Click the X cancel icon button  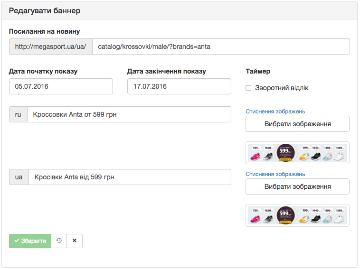pyautogui.click(x=75, y=241)
